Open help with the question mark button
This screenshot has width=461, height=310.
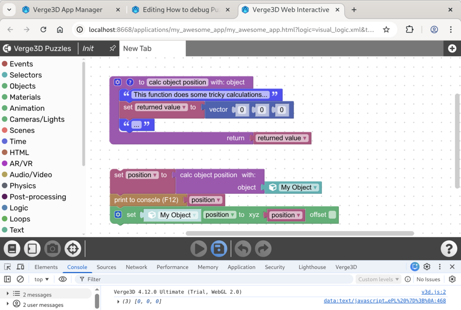pos(449,249)
